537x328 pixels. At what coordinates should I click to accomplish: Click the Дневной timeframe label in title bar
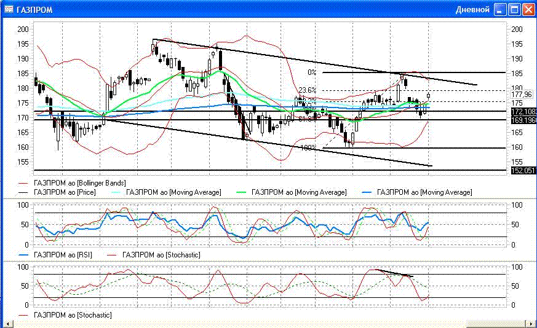coord(472,10)
